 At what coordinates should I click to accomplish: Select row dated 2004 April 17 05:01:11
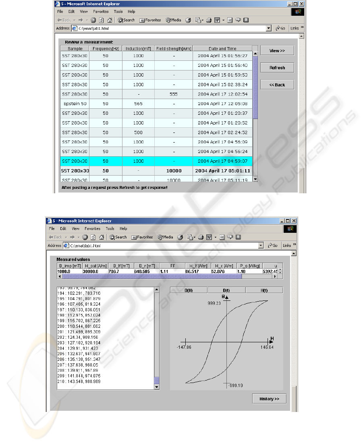(156, 171)
